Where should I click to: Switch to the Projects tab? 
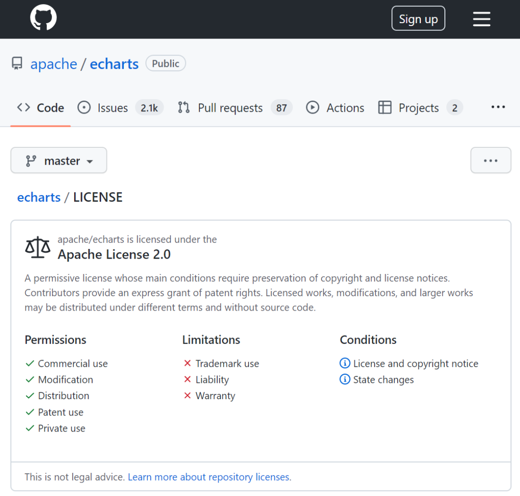pyautogui.click(x=420, y=108)
